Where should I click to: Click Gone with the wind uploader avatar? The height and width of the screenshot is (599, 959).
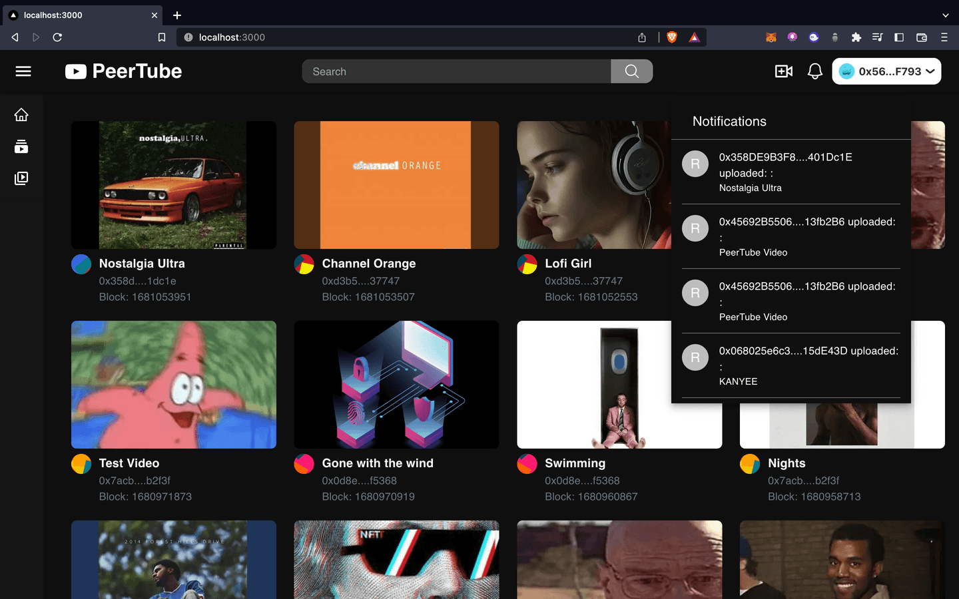304,464
